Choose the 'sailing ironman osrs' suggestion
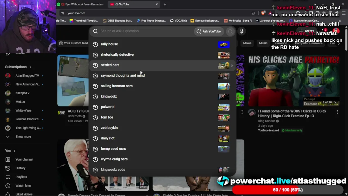The image size is (348, 196). tap(162, 86)
